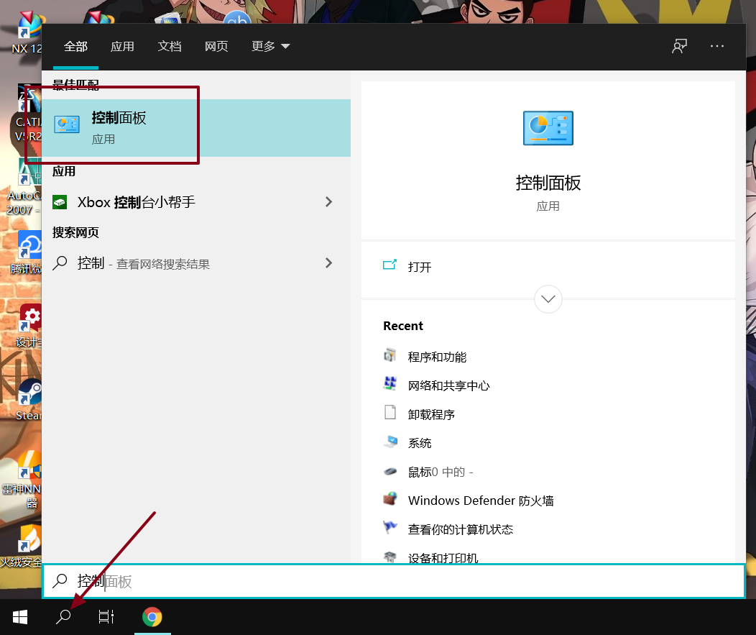756x635 pixels.
Task: Click the 打开 open icon
Action: pyautogui.click(x=389, y=265)
